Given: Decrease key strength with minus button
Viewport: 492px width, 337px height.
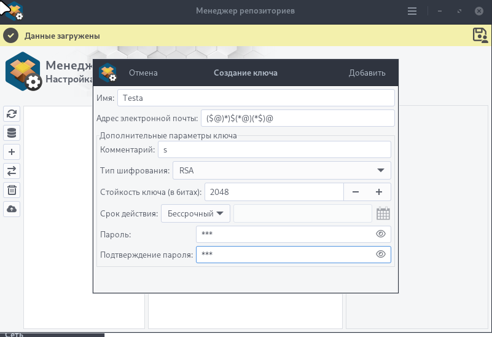Looking at the screenshot, I should tap(356, 192).
